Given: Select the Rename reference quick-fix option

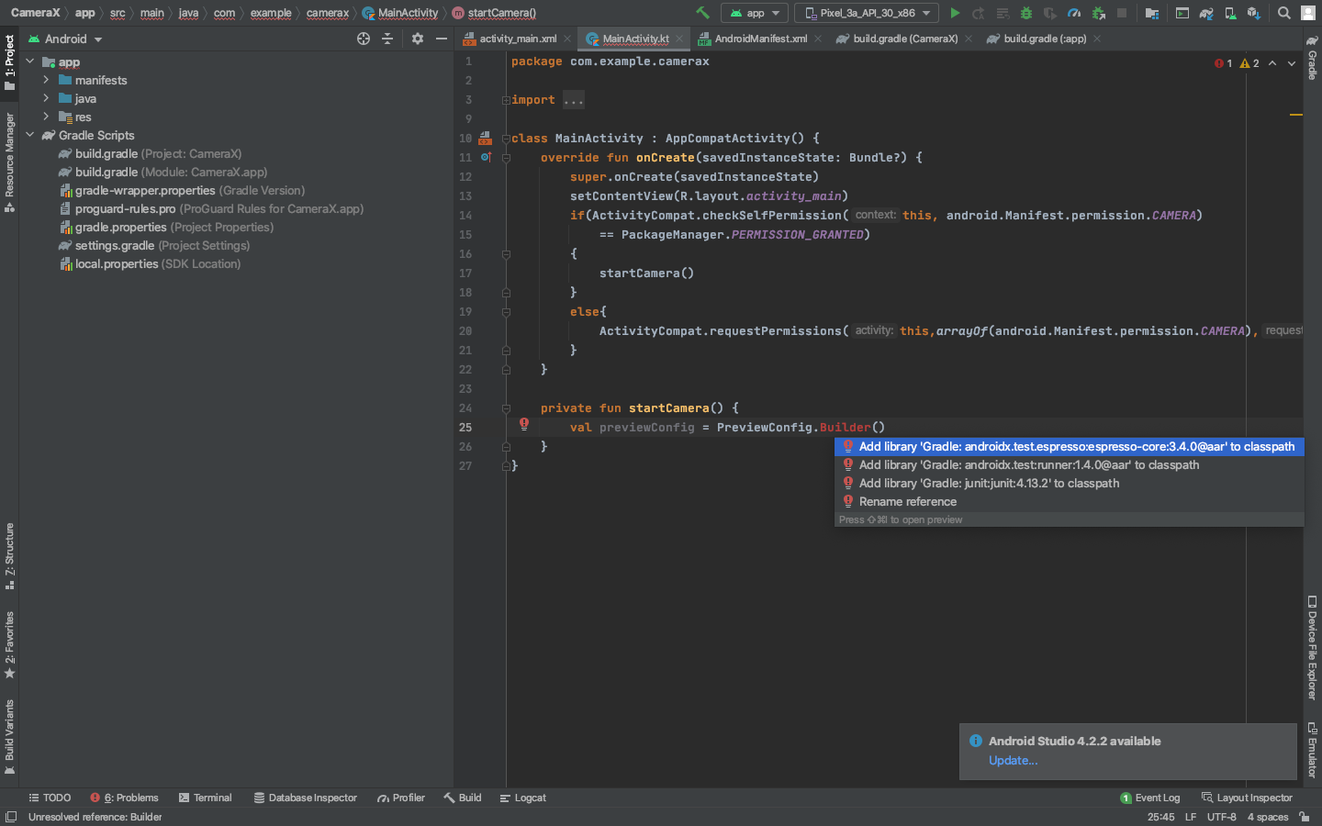Looking at the screenshot, I should 907,501.
